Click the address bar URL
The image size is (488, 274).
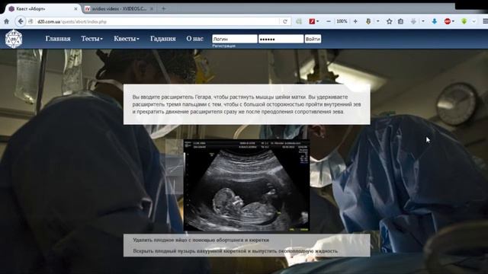[72, 22]
